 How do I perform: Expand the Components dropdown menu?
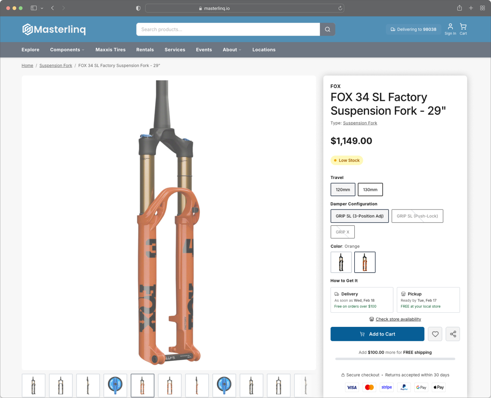pos(67,50)
